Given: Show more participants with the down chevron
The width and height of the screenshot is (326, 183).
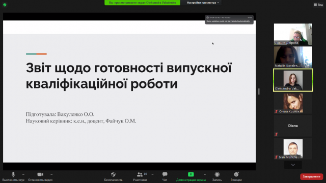Looking at the screenshot, I should click(x=293, y=165).
